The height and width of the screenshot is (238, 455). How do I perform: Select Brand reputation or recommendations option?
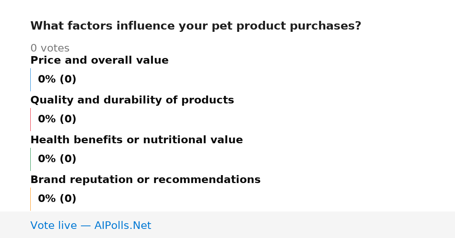pos(145,180)
